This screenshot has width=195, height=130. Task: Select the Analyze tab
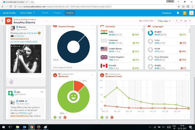[x=70, y=13]
